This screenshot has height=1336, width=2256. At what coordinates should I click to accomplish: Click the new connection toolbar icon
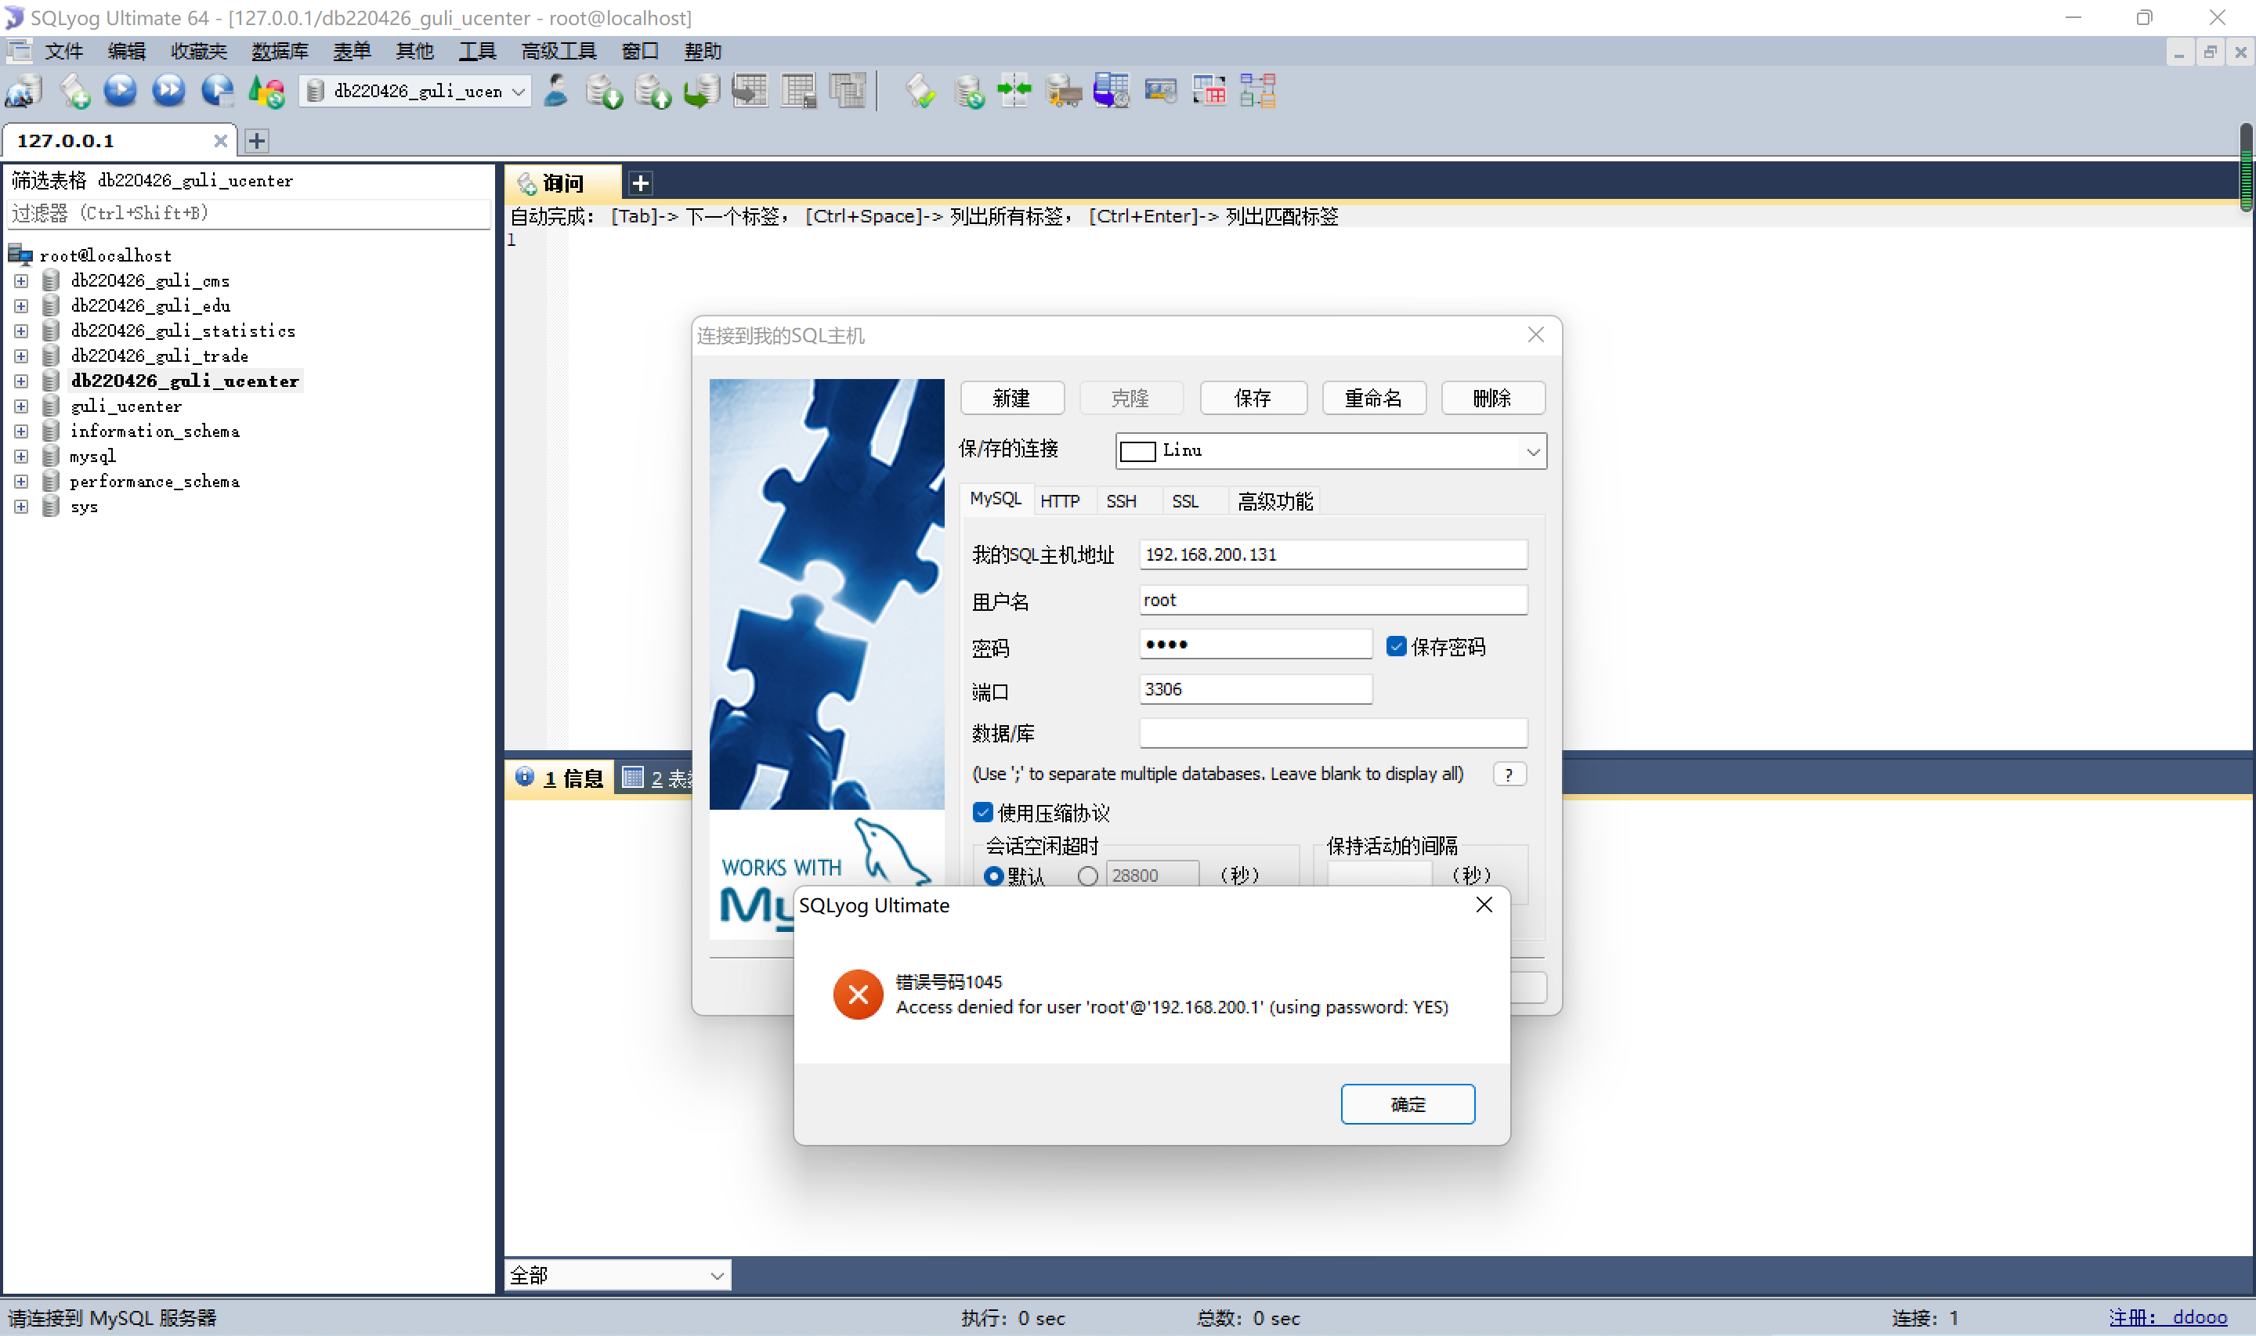24,91
